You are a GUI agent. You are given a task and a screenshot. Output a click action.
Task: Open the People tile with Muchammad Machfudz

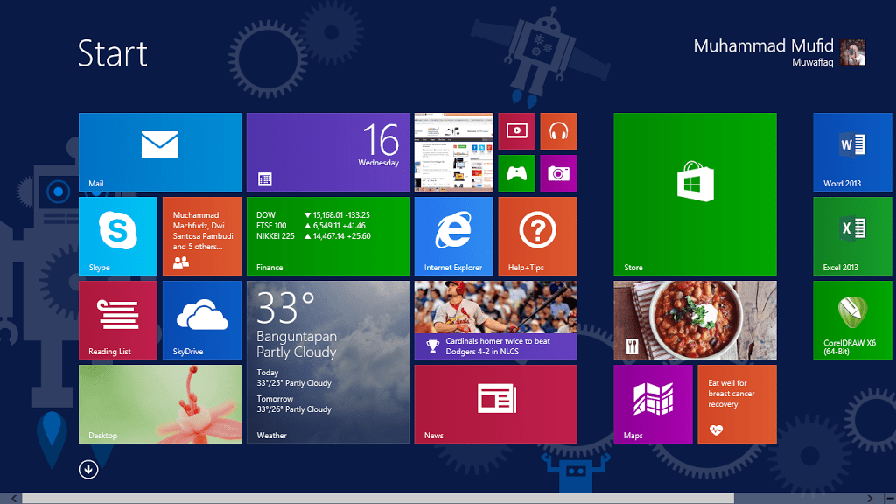click(202, 236)
